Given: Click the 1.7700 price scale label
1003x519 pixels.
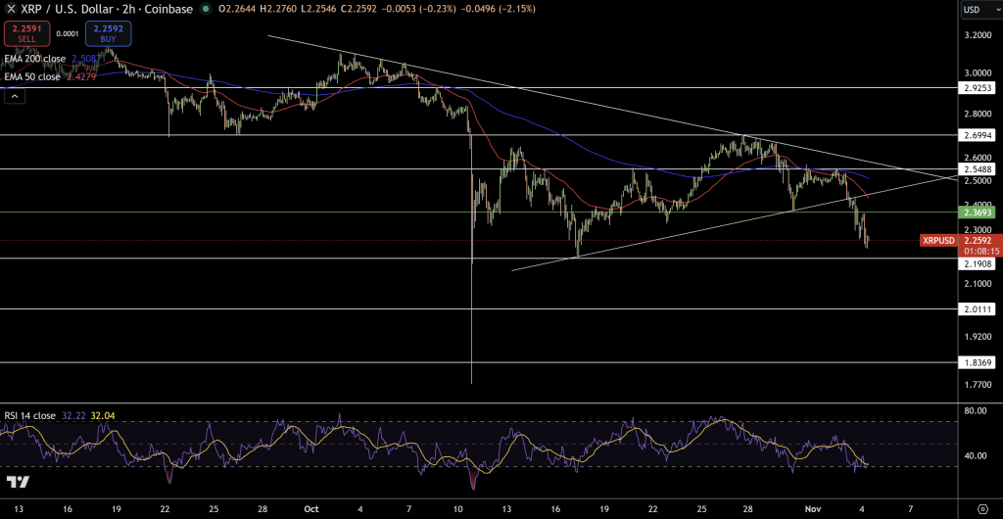Looking at the screenshot, I should click(977, 384).
